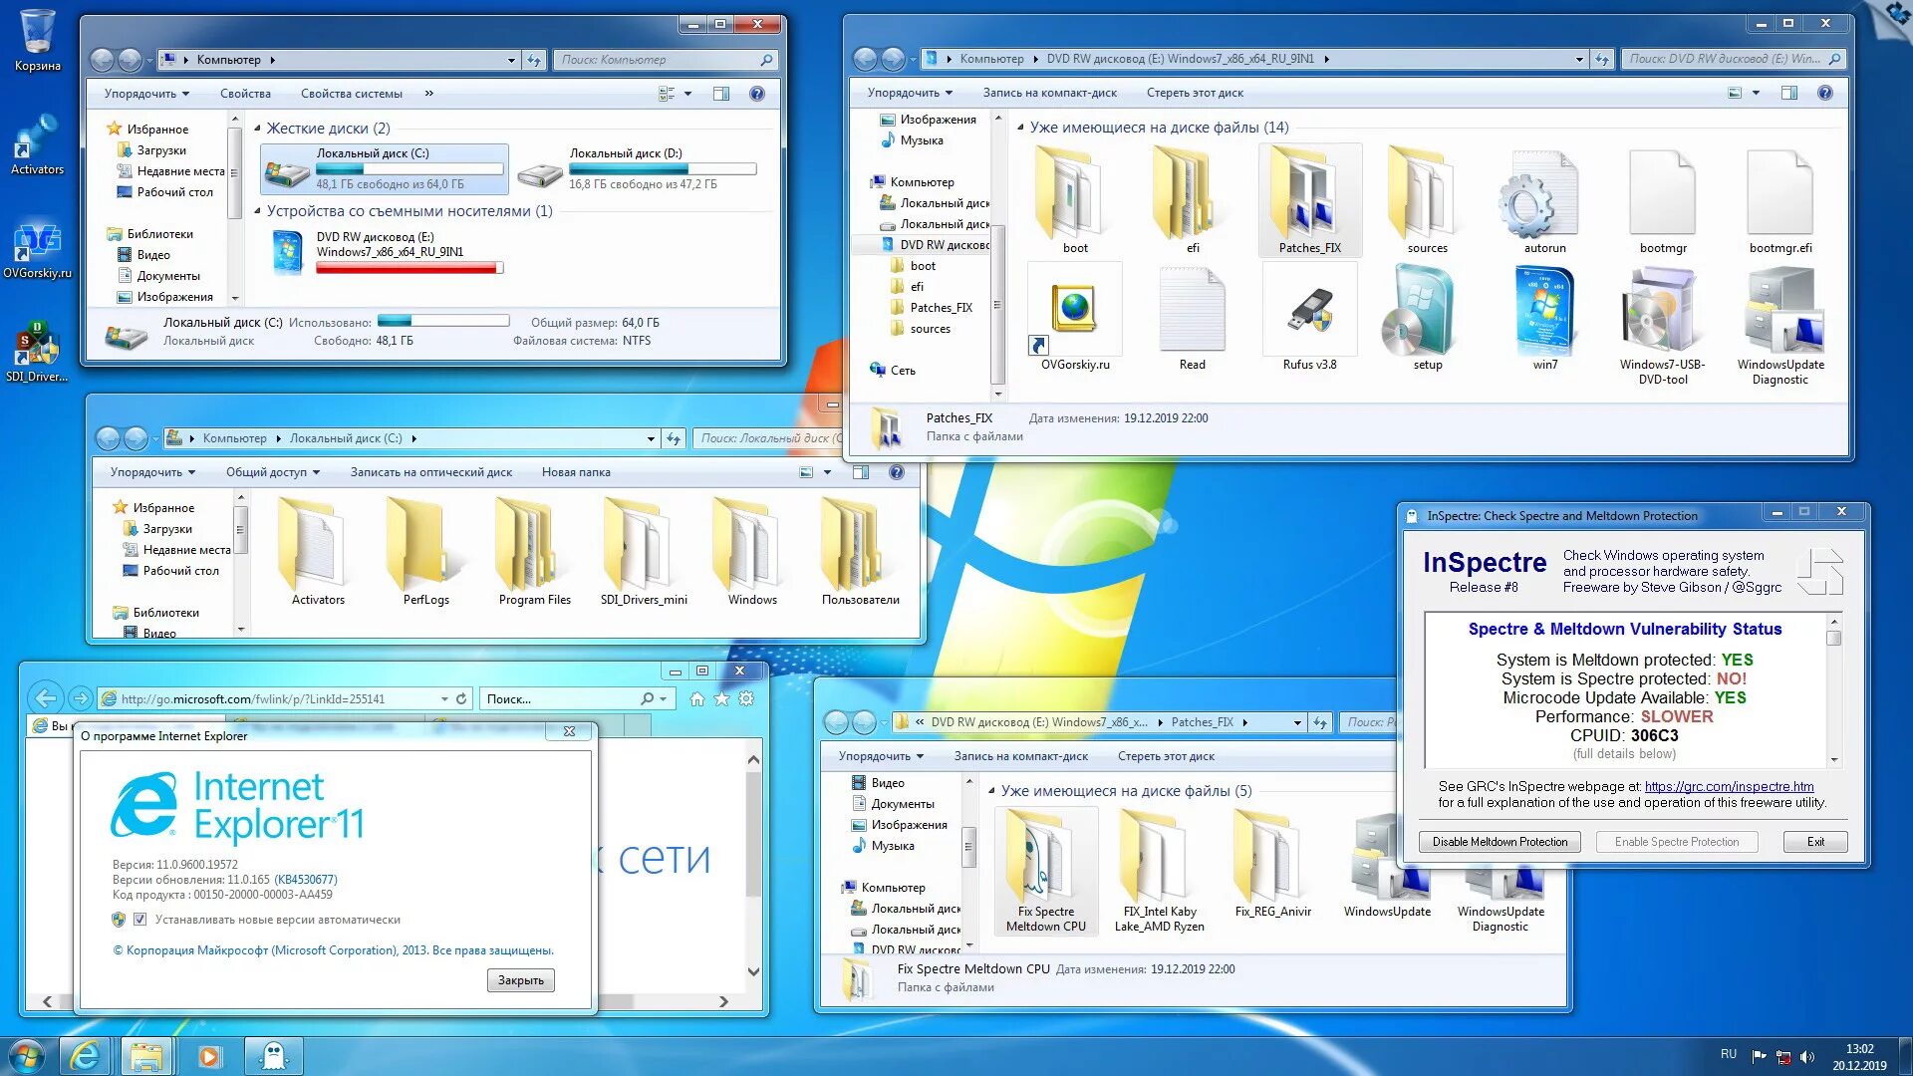Click the volume icon in system tray
Screen dimensions: 1913x1076
[x=1807, y=1056]
